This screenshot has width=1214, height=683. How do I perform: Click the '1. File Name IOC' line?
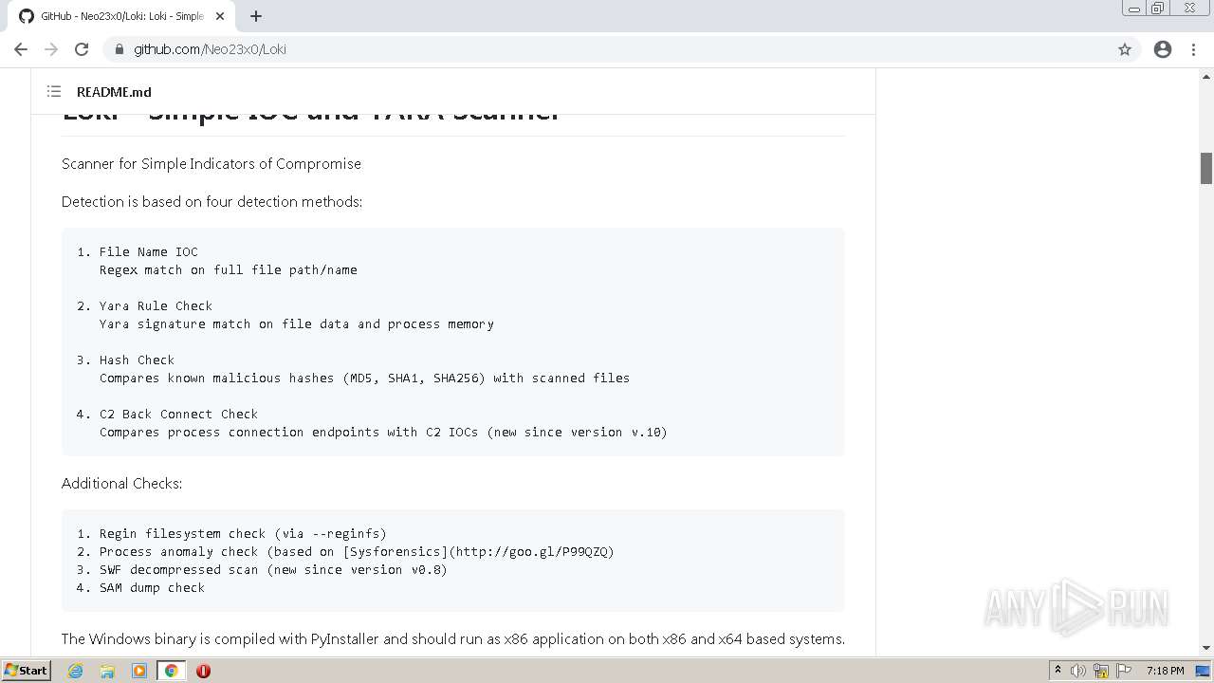[x=138, y=251]
